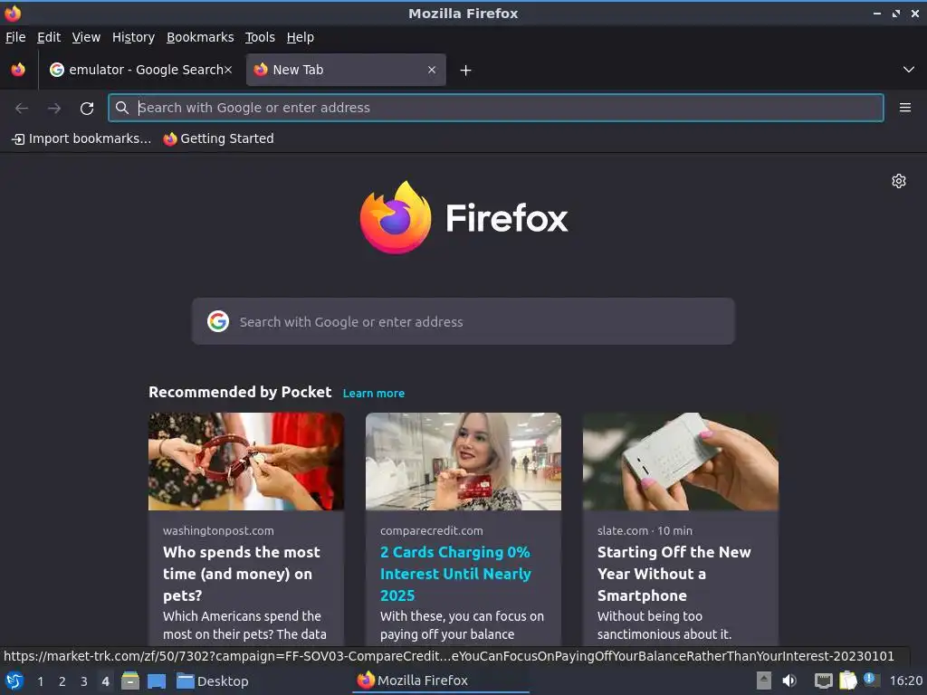The height and width of the screenshot is (695, 927).
Task: Open the Edit menu
Action: (49, 37)
